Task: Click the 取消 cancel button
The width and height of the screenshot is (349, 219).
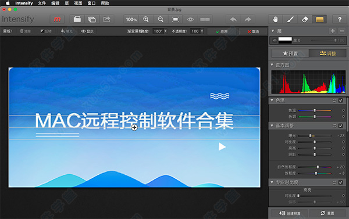Action: click(x=253, y=31)
